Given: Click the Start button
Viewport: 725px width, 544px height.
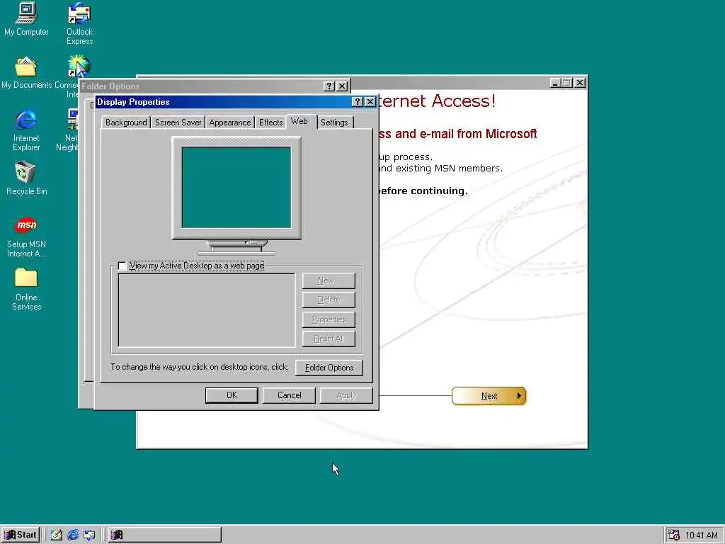Looking at the screenshot, I should pos(21,535).
